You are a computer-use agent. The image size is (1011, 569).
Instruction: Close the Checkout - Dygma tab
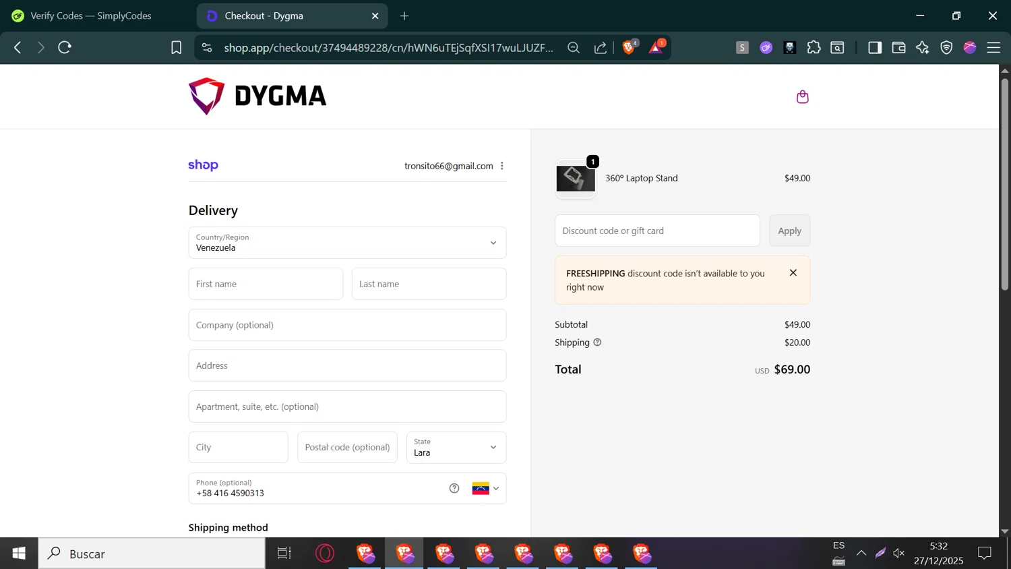(375, 16)
